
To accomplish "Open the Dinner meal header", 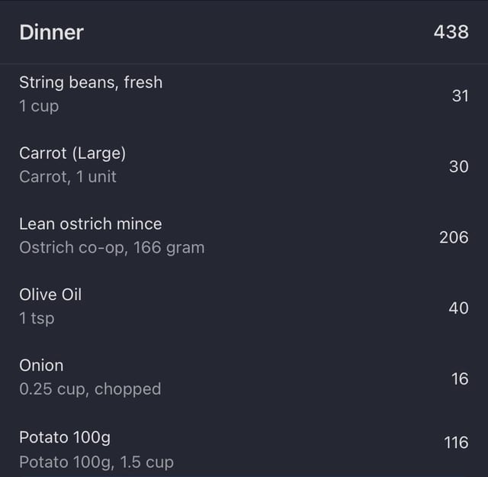I will [x=244, y=32].
